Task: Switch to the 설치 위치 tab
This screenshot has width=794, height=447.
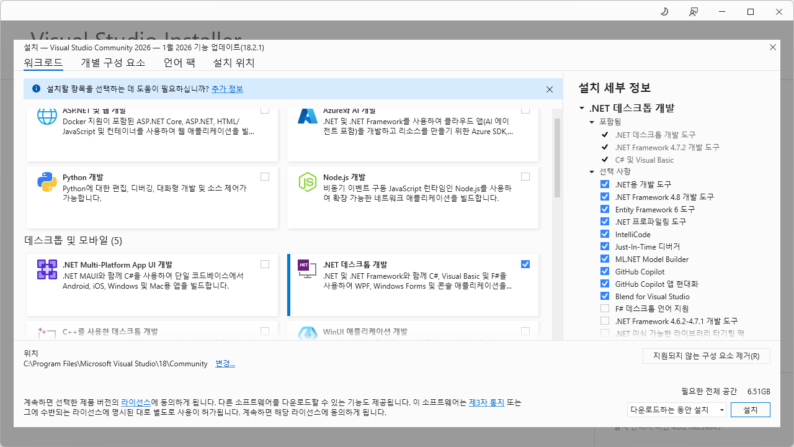Action: [x=234, y=63]
